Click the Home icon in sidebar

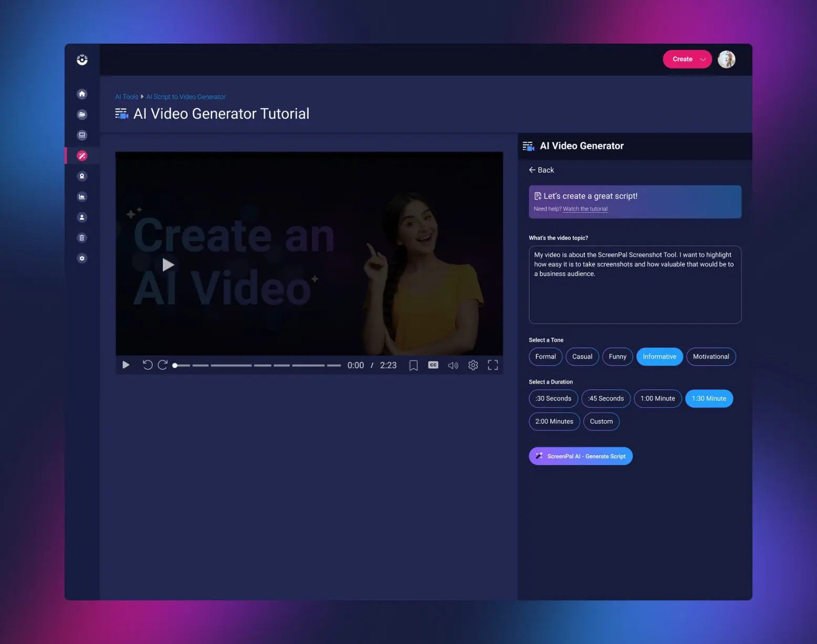(x=82, y=94)
